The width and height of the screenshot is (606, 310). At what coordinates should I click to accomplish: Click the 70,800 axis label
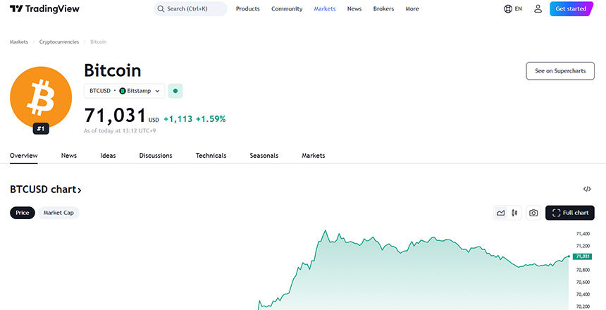pos(583,270)
